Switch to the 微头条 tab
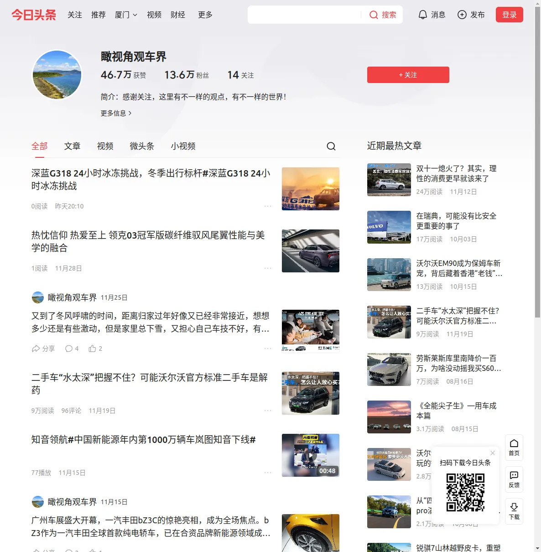This screenshot has height=552, width=541. click(142, 146)
